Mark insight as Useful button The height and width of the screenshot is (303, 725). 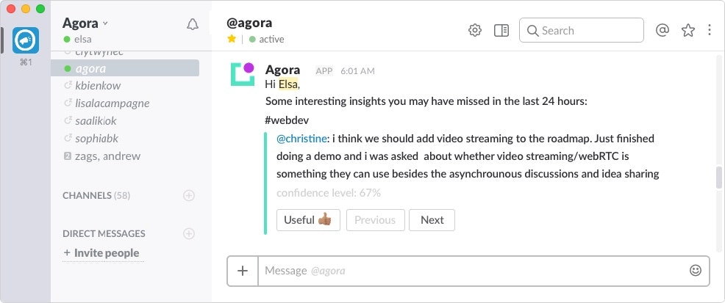tap(308, 220)
